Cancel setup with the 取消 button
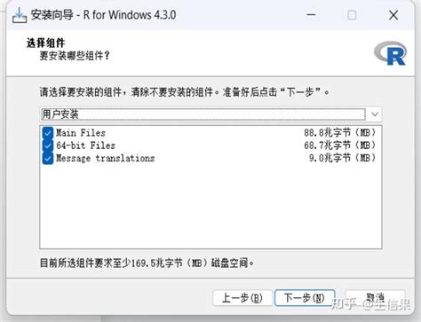Screen dimensions: 421x322 pos(376,298)
